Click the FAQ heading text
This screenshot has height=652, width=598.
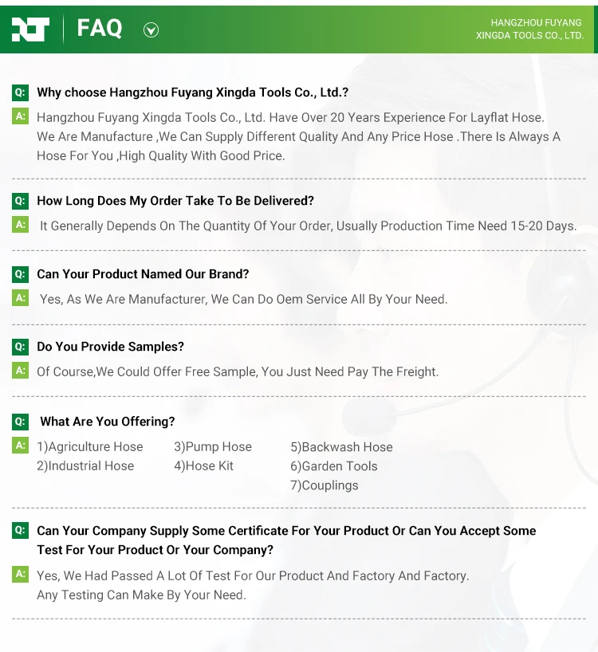(x=100, y=29)
